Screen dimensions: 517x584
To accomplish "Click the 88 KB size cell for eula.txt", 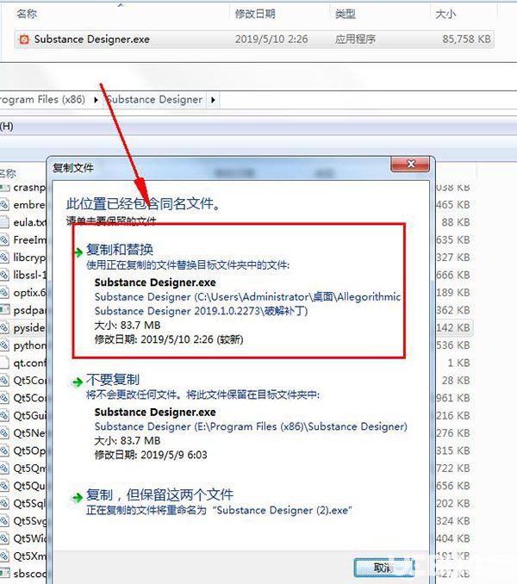I will coord(456,222).
